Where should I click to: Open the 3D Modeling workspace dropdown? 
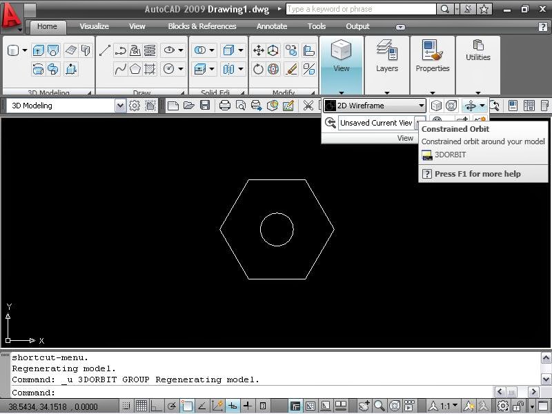[66, 106]
